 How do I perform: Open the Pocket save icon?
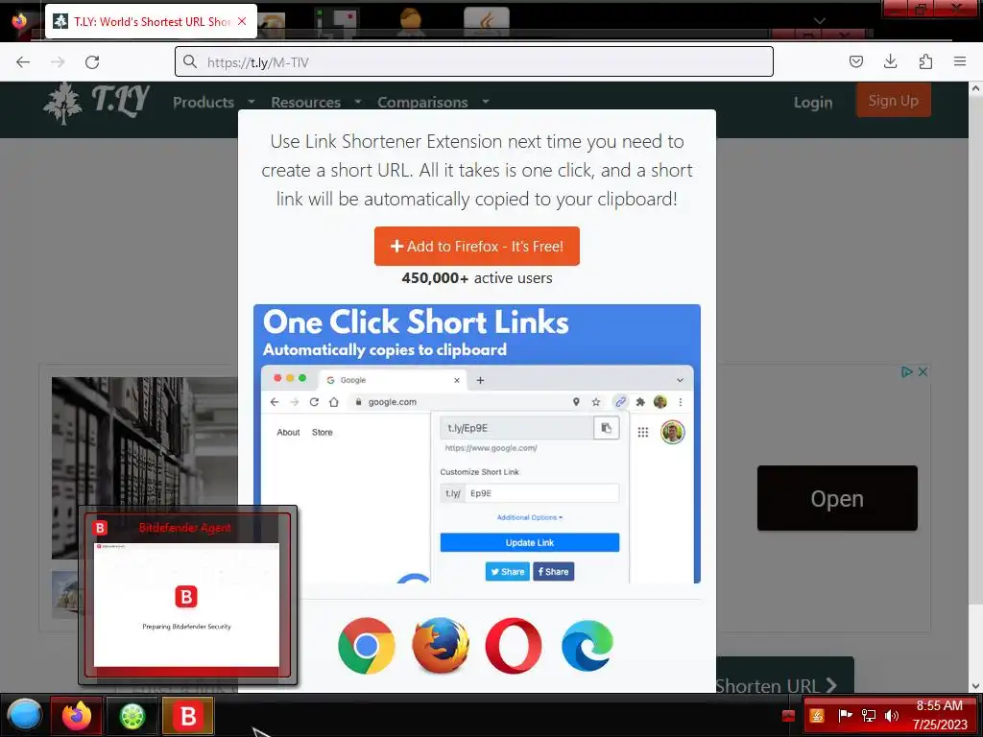pyautogui.click(x=856, y=61)
